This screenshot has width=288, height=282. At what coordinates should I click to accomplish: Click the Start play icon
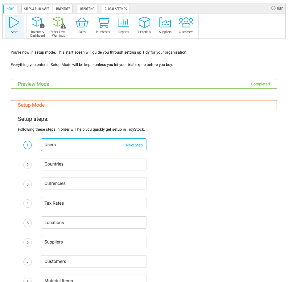tap(14, 22)
